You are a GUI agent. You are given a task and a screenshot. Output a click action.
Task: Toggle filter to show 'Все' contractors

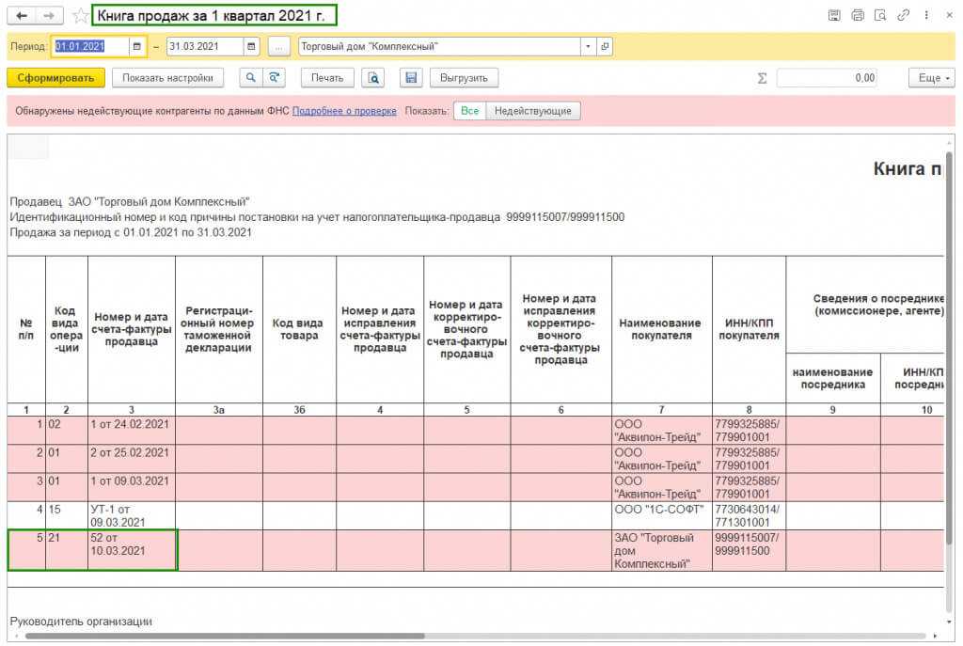[469, 111]
